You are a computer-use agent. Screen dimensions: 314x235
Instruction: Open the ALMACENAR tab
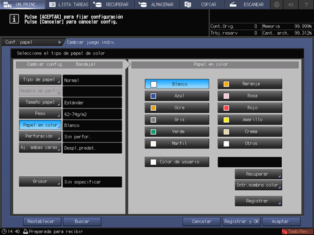pyautogui.click(x=158, y=4)
